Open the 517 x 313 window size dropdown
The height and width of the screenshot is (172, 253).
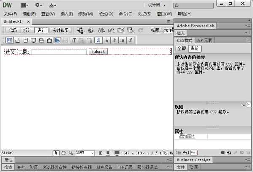[134, 153]
